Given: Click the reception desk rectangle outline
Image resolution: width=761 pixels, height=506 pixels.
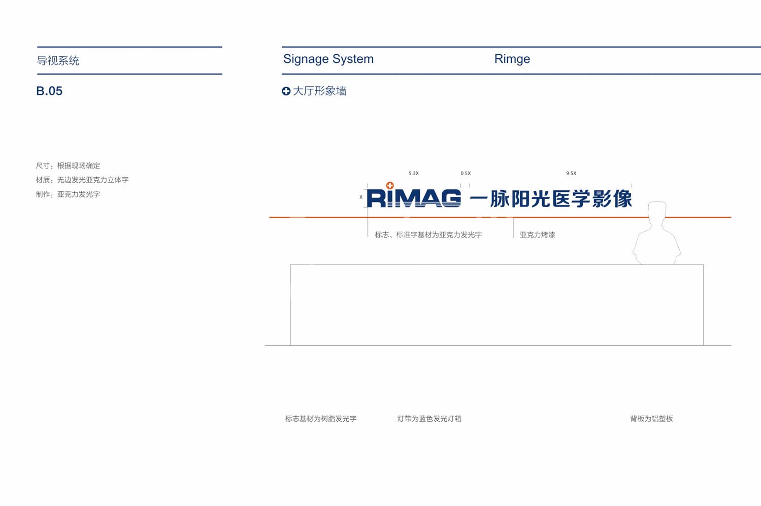Looking at the screenshot, I should click(x=497, y=305).
